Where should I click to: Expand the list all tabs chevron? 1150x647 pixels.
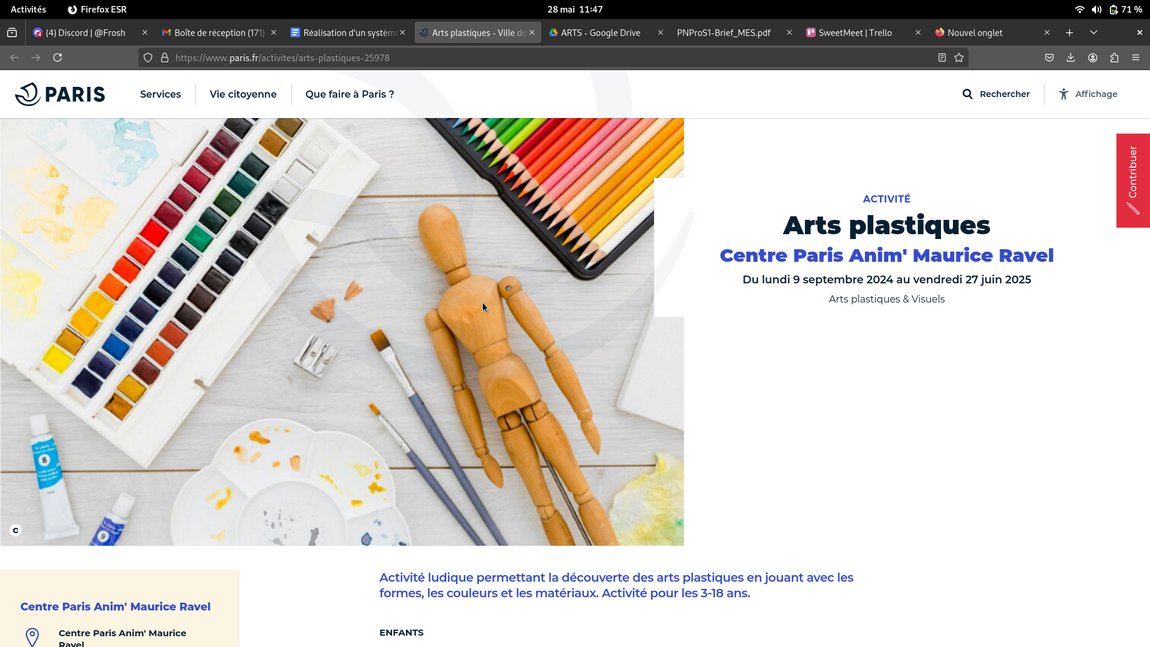[1094, 32]
